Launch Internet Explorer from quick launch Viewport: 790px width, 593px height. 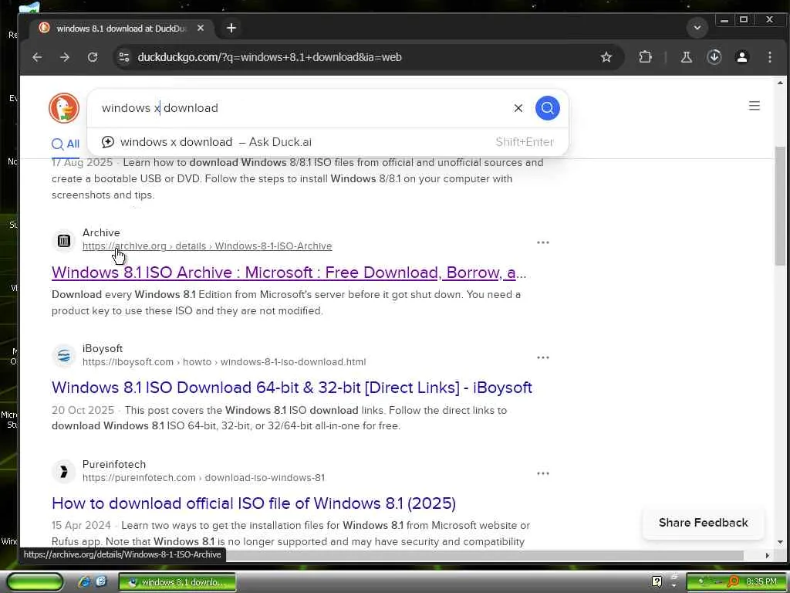point(84,581)
